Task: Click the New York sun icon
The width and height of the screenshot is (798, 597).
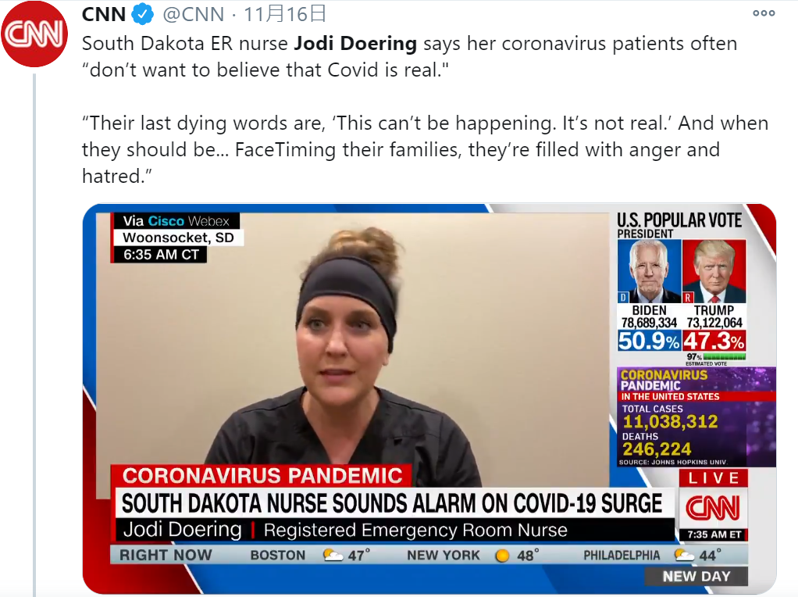Action: (x=502, y=556)
